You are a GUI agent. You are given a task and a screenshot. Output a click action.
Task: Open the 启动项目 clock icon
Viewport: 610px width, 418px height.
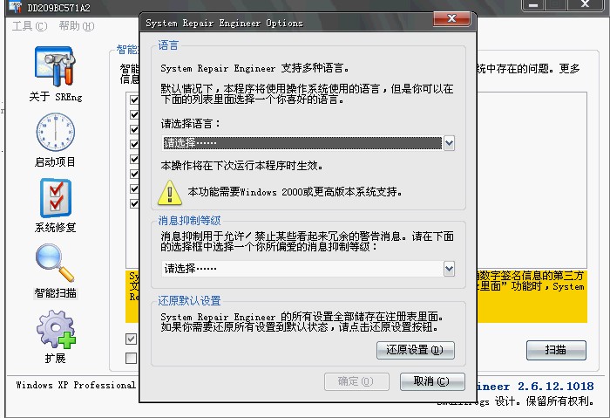[55, 132]
